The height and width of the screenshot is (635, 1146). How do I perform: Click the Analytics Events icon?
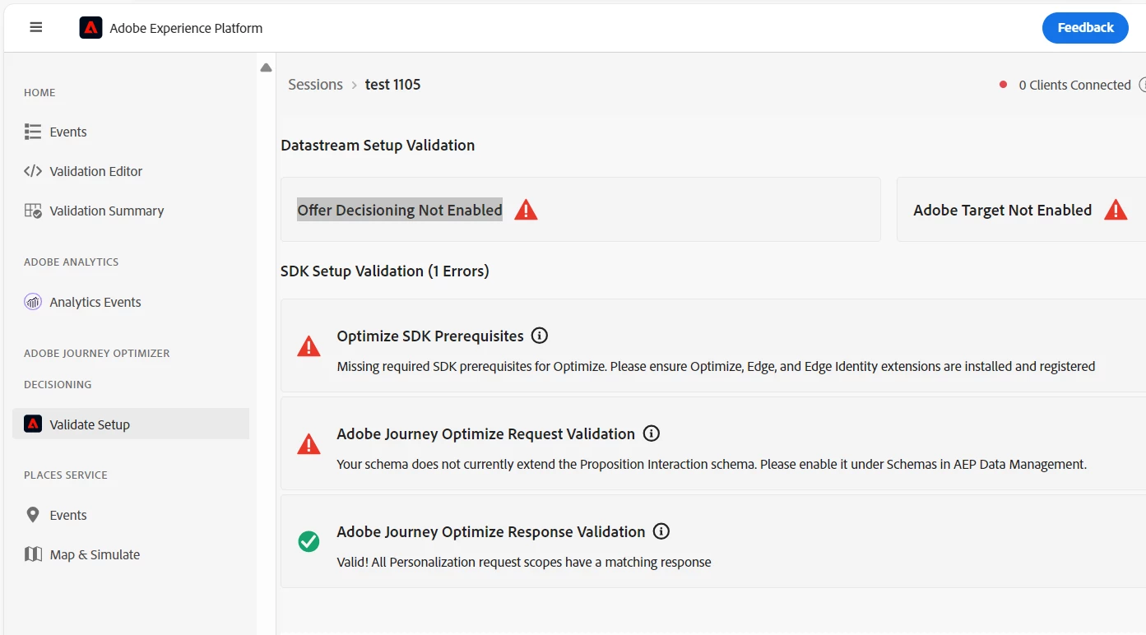tap(33, 302)
